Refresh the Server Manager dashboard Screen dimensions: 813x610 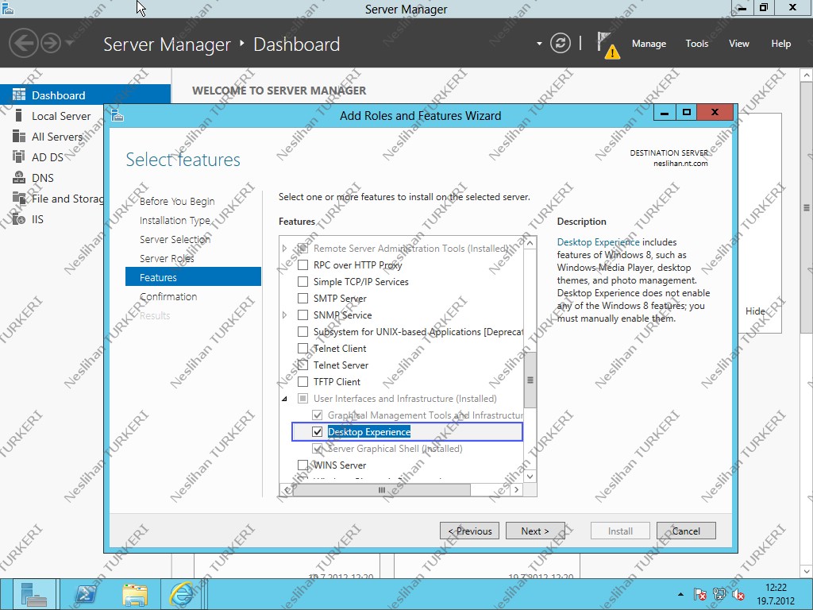pyautogui.click(x=560, y=43)
